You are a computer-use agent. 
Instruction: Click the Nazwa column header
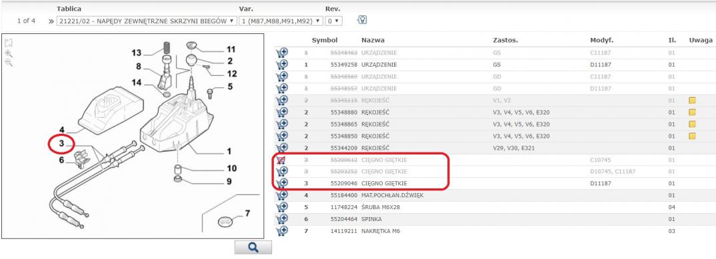point(373,40)
